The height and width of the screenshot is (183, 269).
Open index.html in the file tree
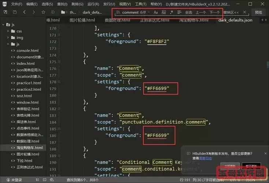point(26,64)
